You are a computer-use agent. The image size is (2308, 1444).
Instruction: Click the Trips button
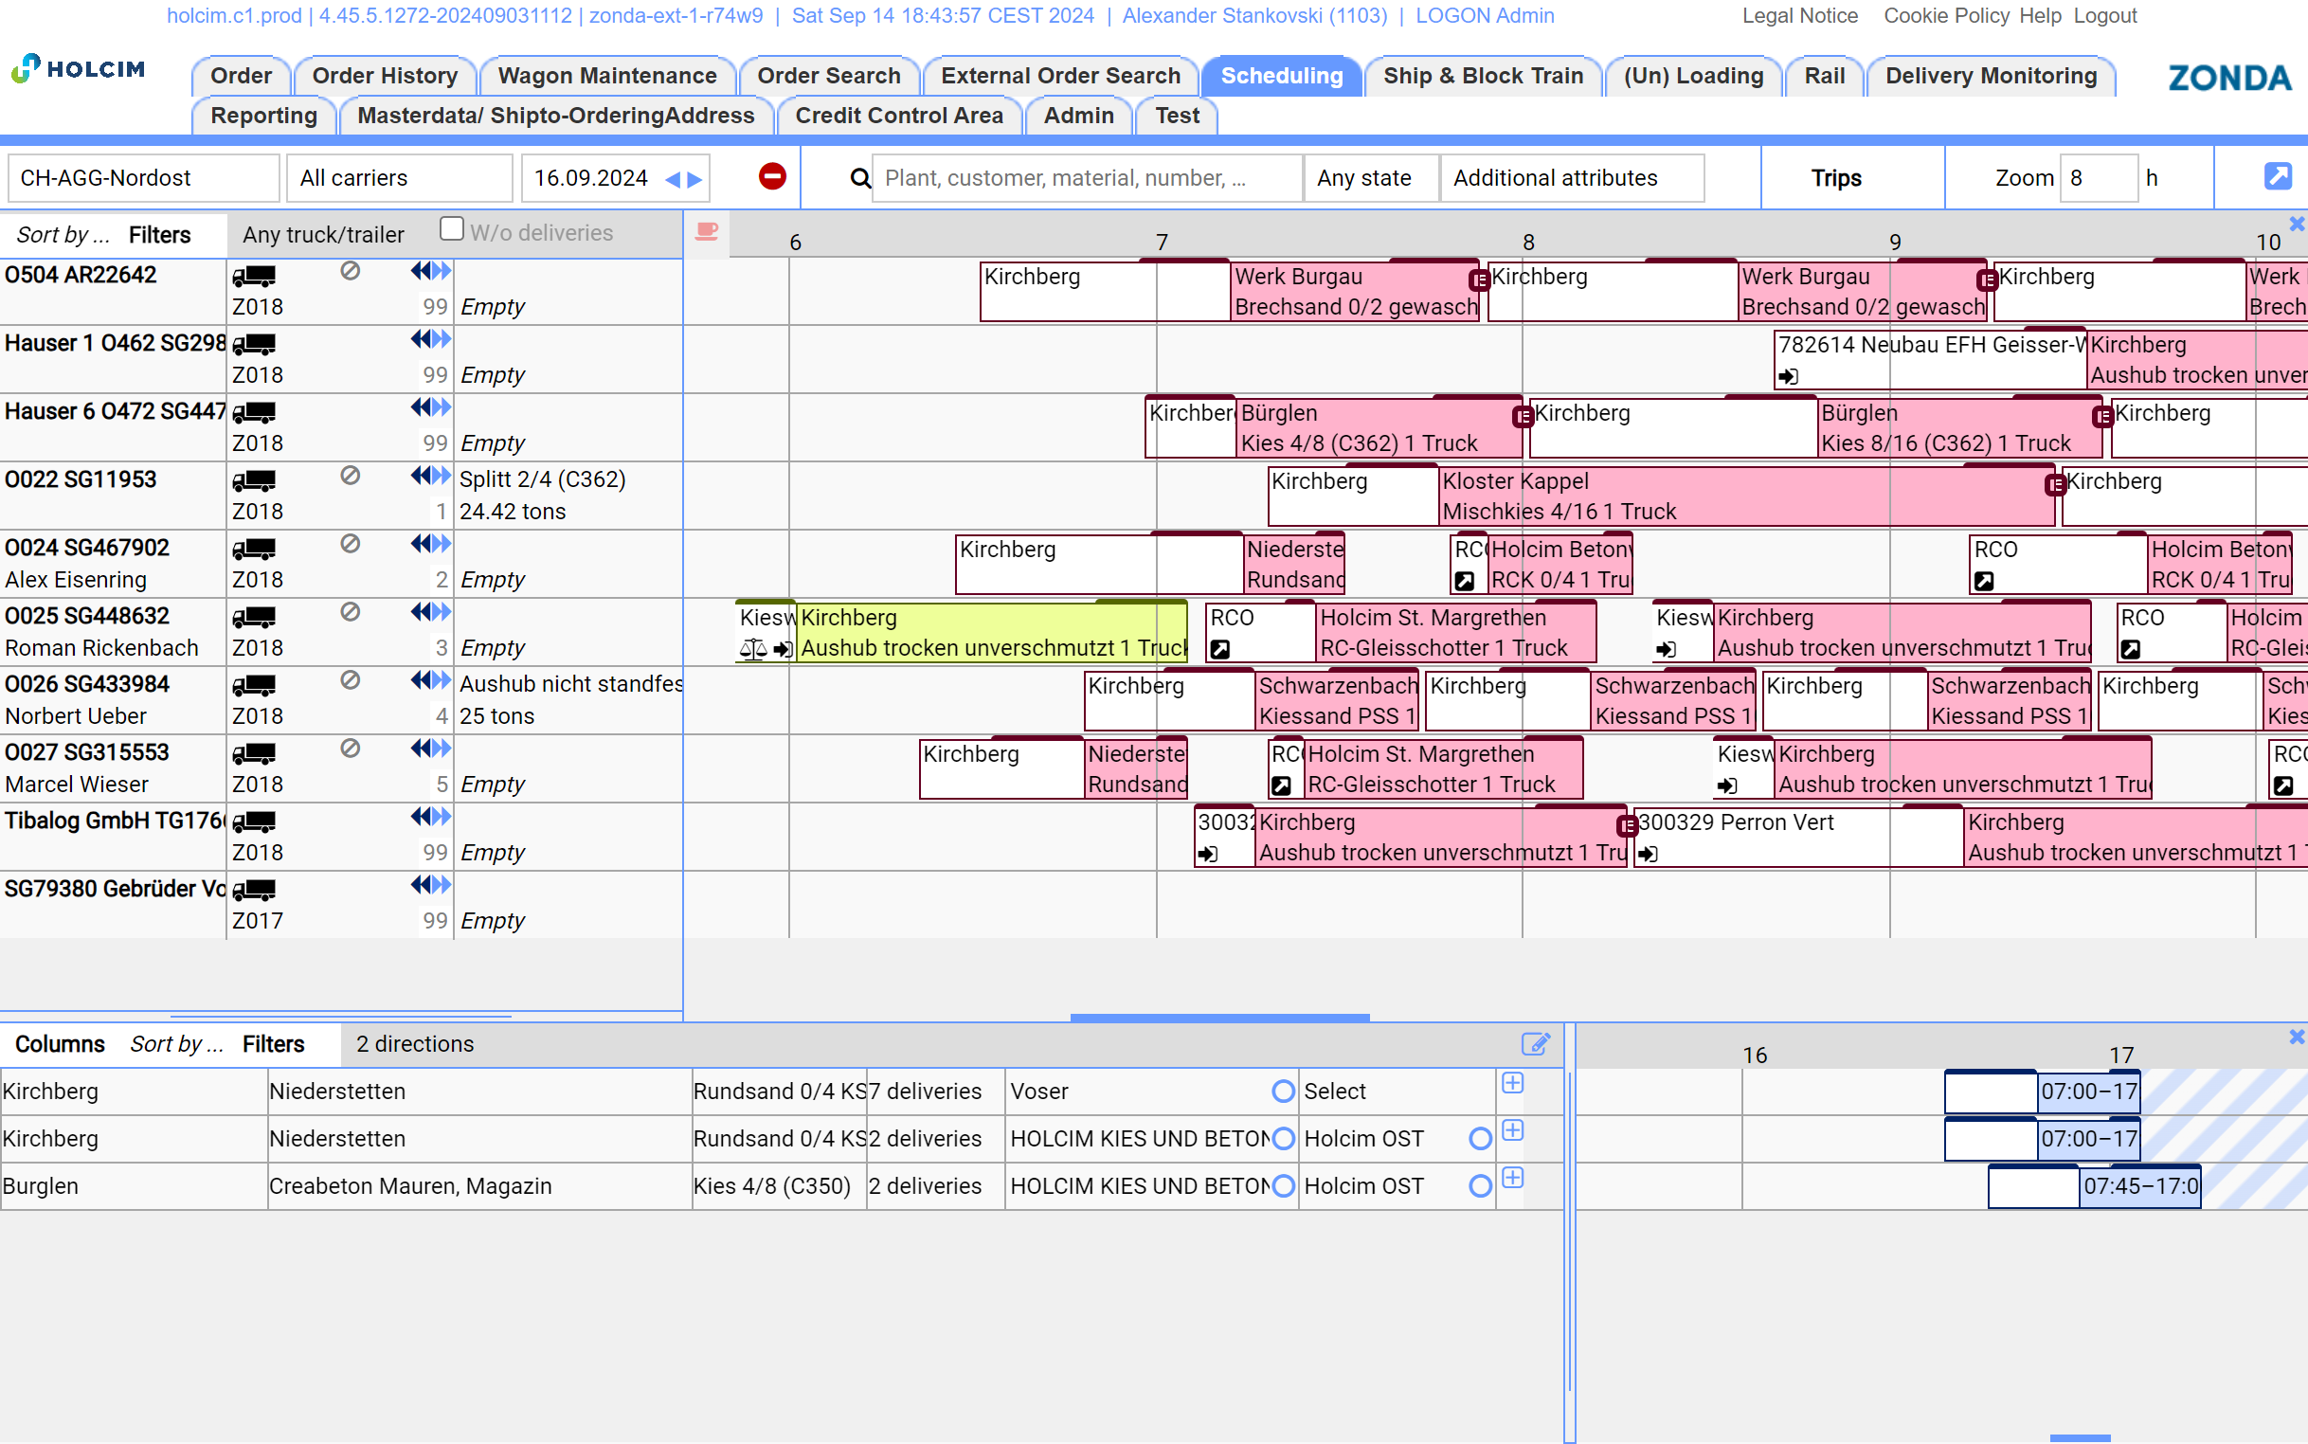pos(1835,177)
